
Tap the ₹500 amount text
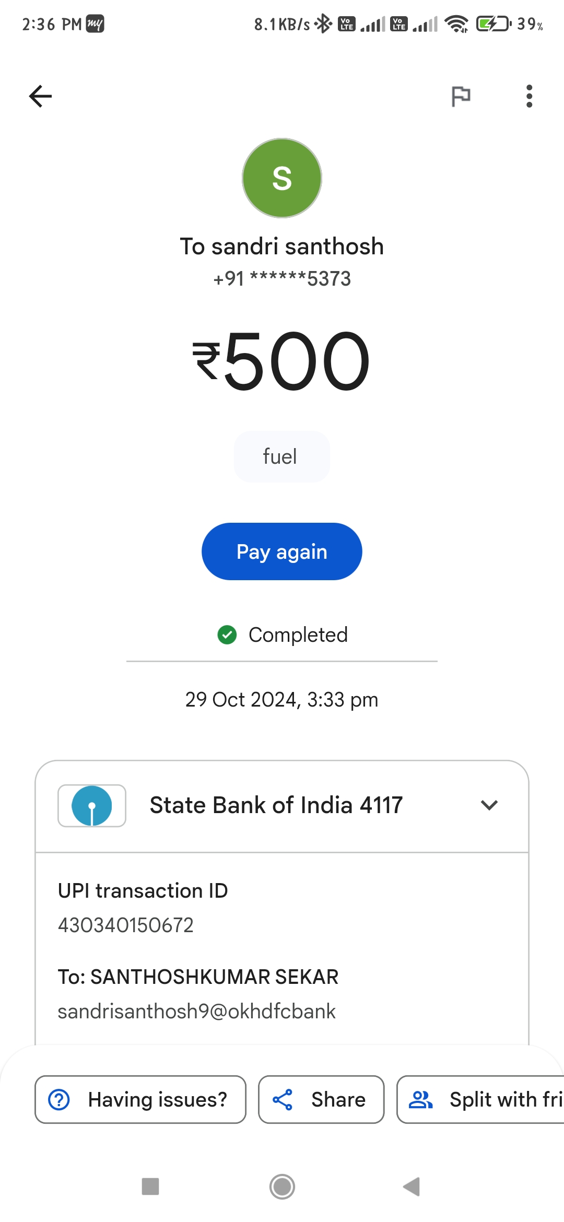[x=282, y=361]
